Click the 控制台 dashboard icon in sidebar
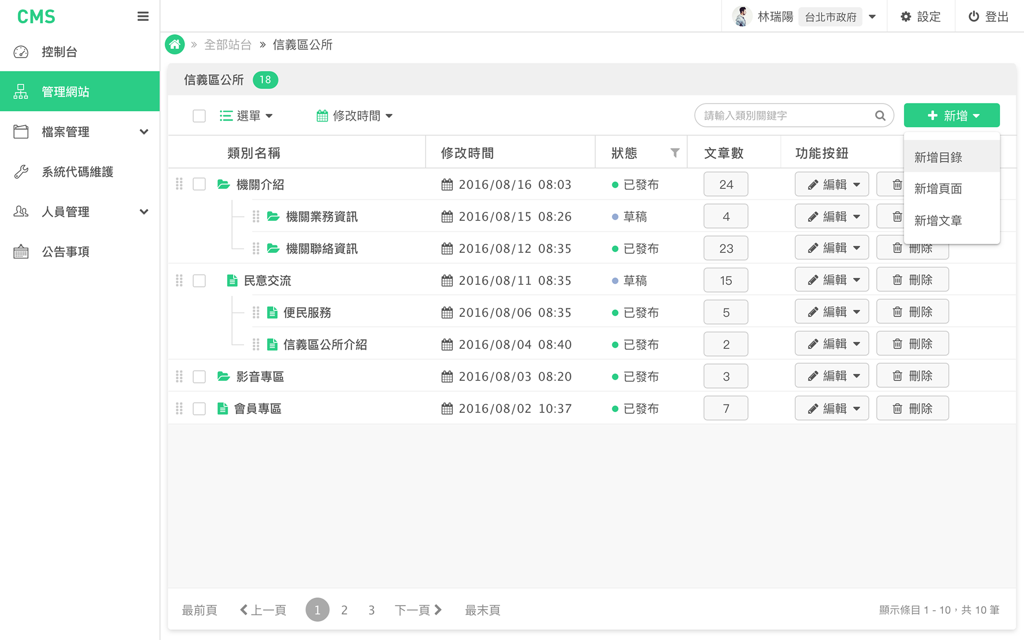Viewport: 1024px width, 640px height. 21,52
